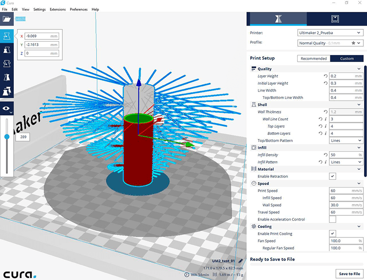Collapse the Cooling section

[x=359, y=226]
